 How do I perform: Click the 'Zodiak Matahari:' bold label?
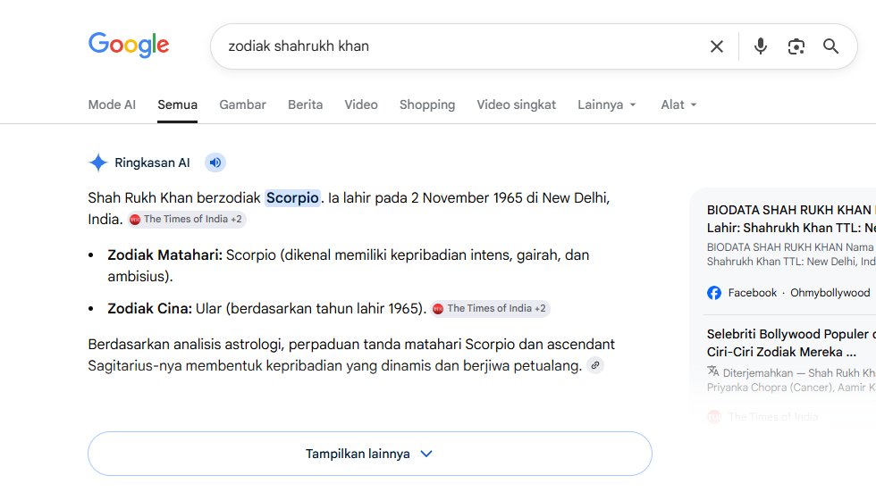tap(164, 254)
